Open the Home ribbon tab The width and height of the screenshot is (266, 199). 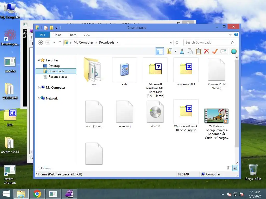(57, 35)
